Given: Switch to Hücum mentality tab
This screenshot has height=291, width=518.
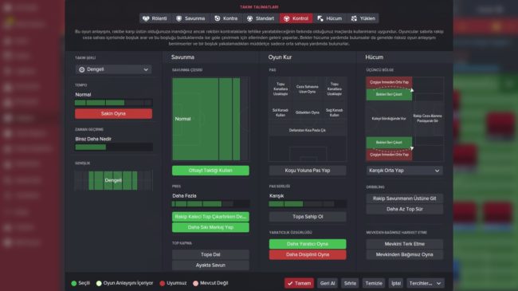Looking at the screenshot, I should tap(330, 18).
